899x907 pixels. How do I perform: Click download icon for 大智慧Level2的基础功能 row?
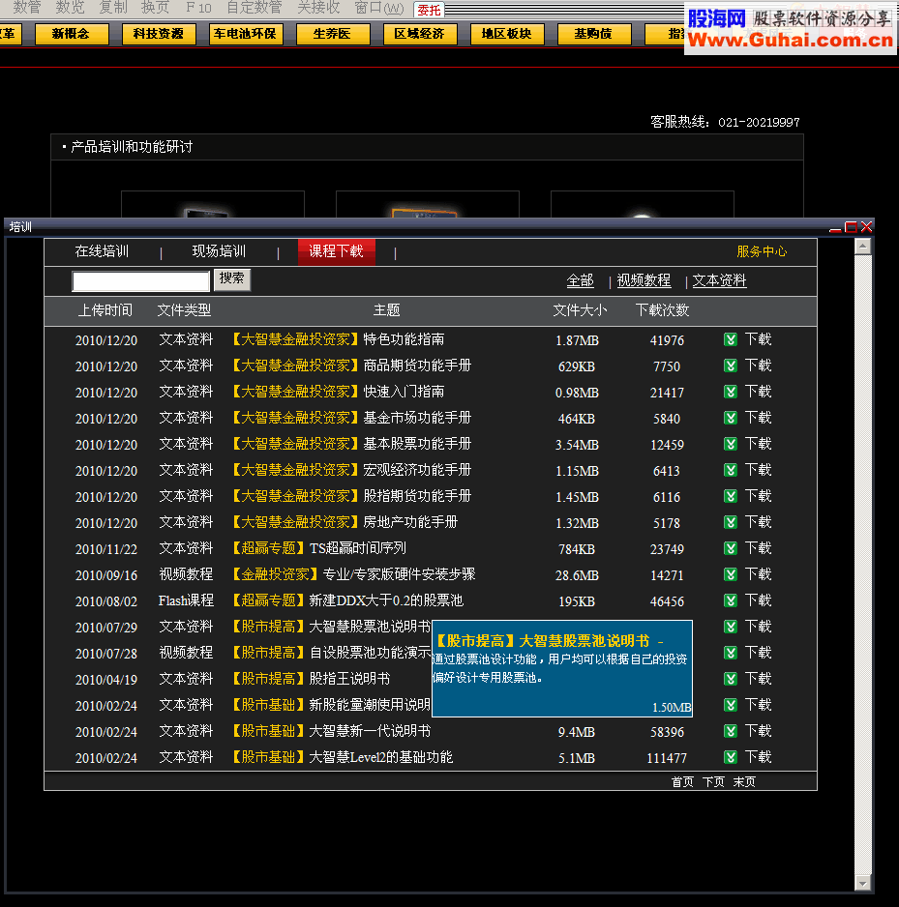[730, 757]
